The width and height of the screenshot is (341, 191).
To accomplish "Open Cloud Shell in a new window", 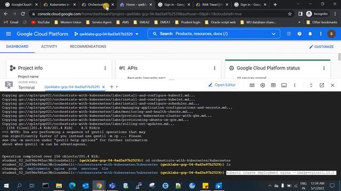I will 322,85.
